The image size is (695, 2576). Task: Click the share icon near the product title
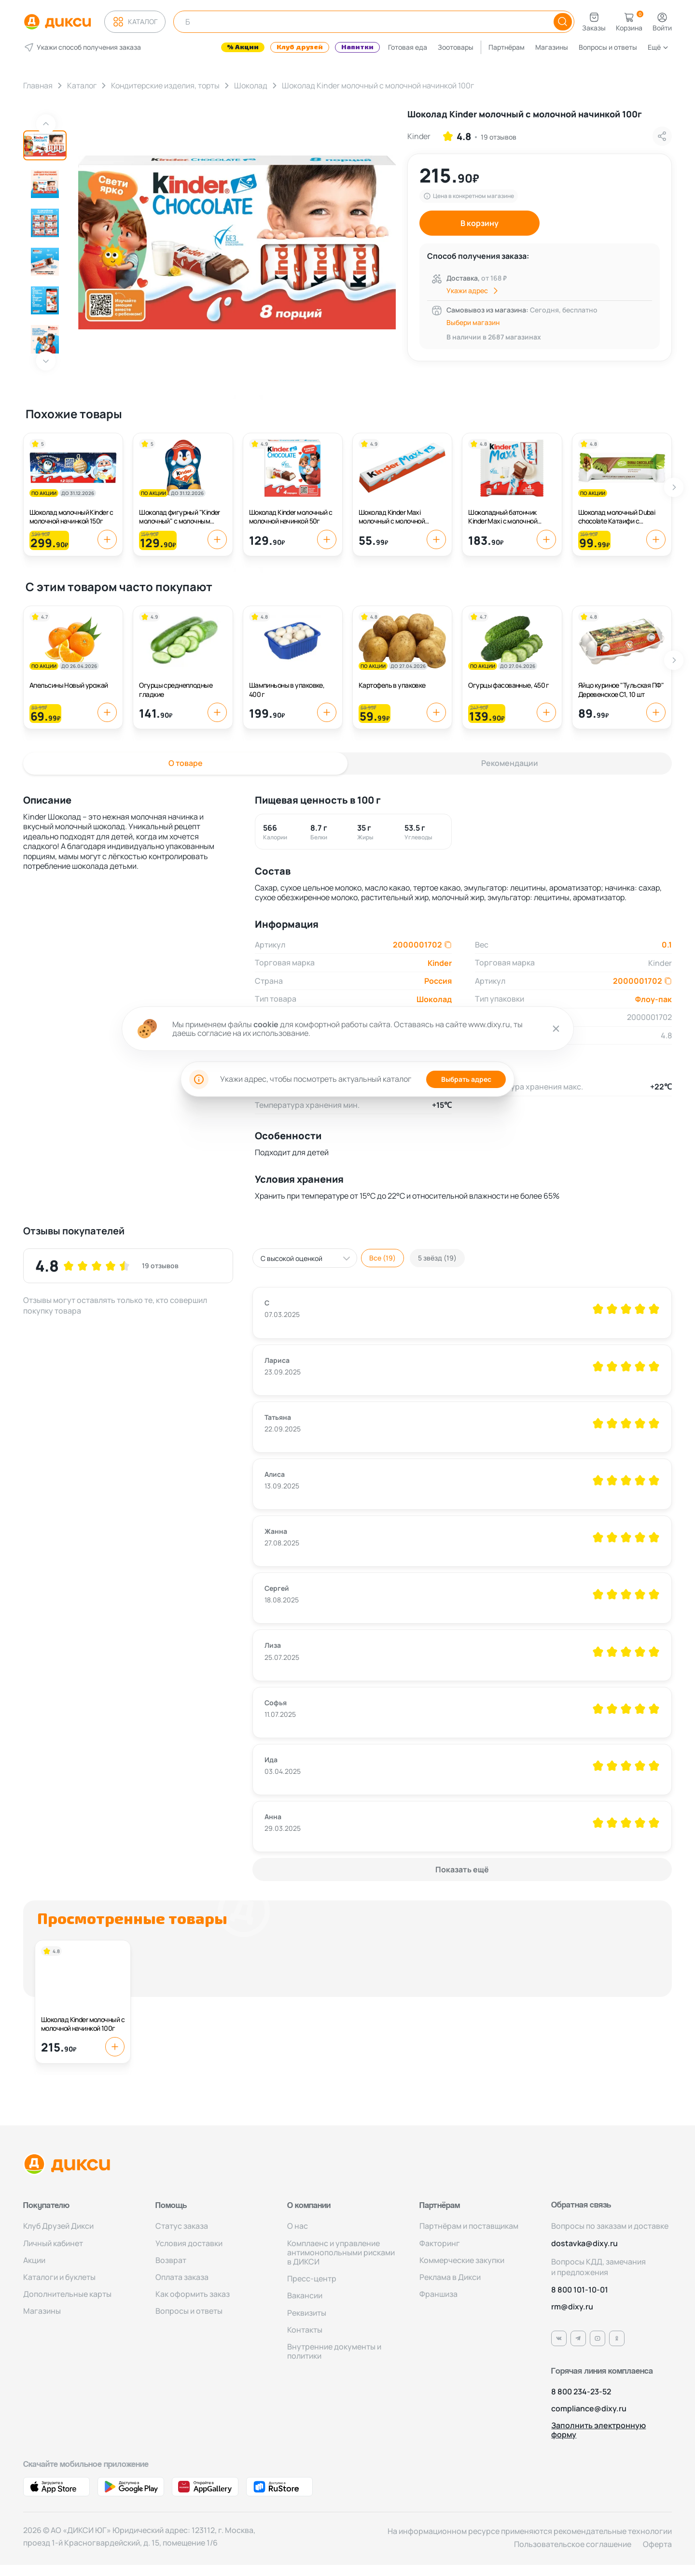tap(661, 136)
